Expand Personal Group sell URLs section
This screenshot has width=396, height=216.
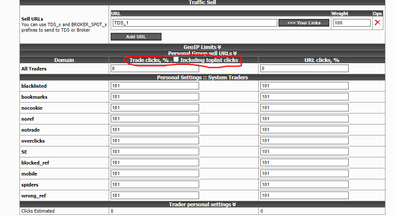click(202, 53)
